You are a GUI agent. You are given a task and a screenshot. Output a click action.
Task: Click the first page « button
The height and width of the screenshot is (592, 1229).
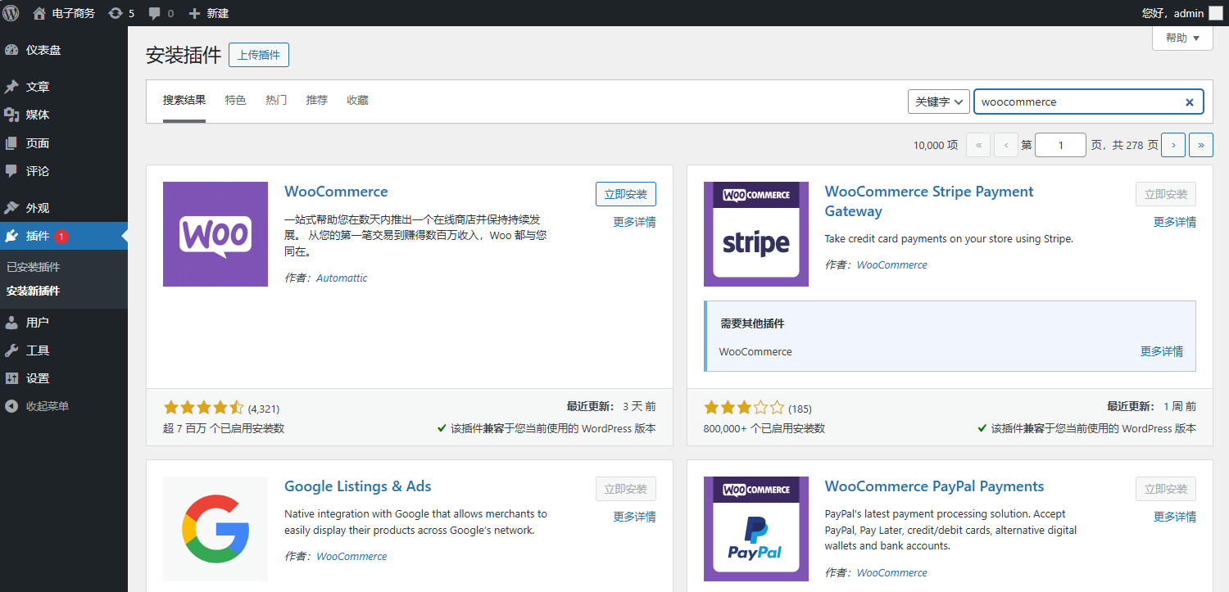(978, 145)
